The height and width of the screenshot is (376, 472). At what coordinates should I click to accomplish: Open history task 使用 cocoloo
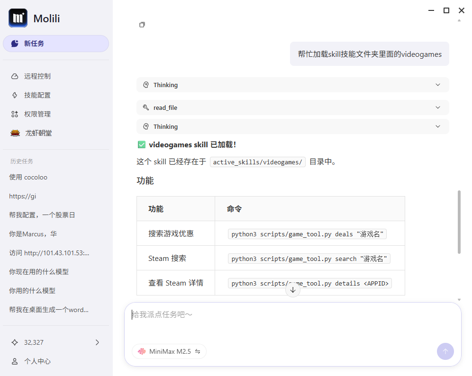point(28,177)
